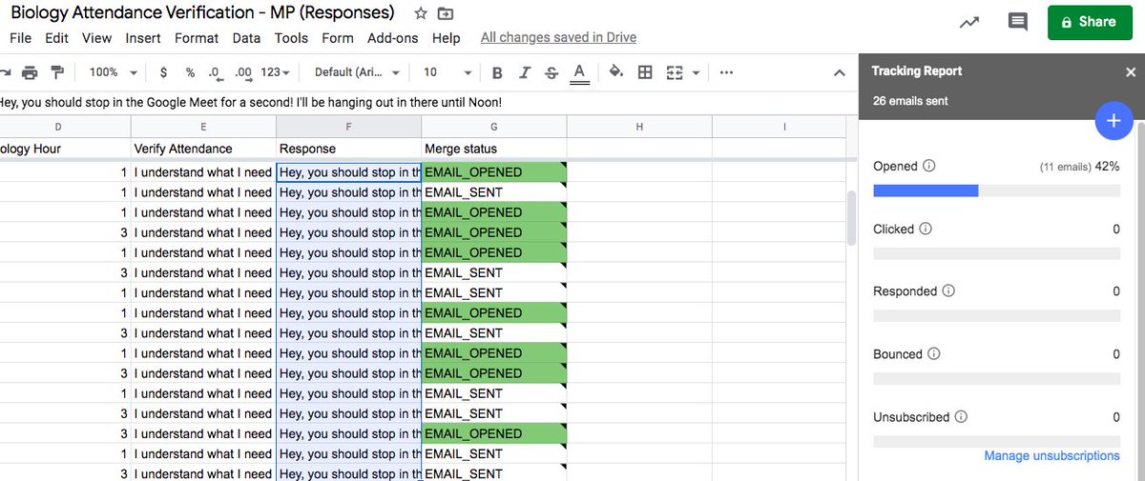Toggle Bold formatting
Screen dimensions: 1145x481
tap(497, 72)
